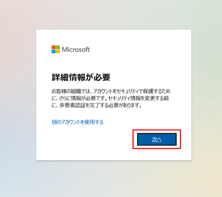Click the 詳細情報が必要 heading
Viewport: 222px width, 197px height.
pyautogui.click(x=81, y=77)
